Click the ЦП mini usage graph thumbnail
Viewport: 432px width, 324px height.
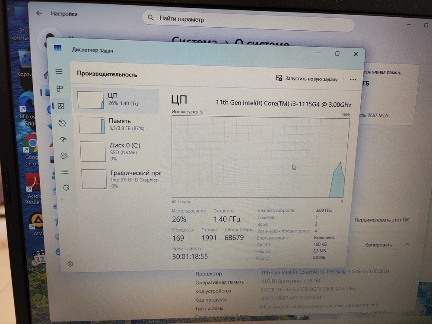click(91, 100)
